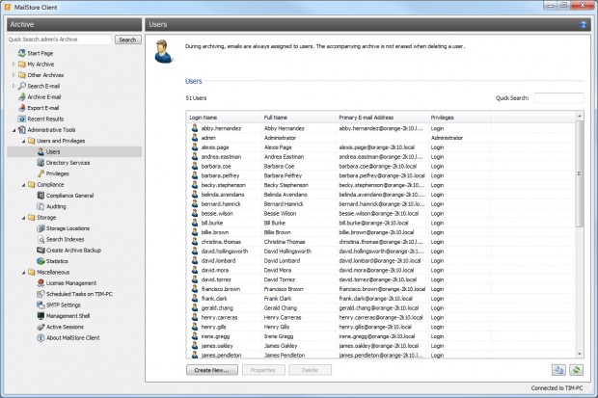Click the scroll up arrow of users list
Image resolution: width=598 pixels, height=398 pixels.
(580, 116)
